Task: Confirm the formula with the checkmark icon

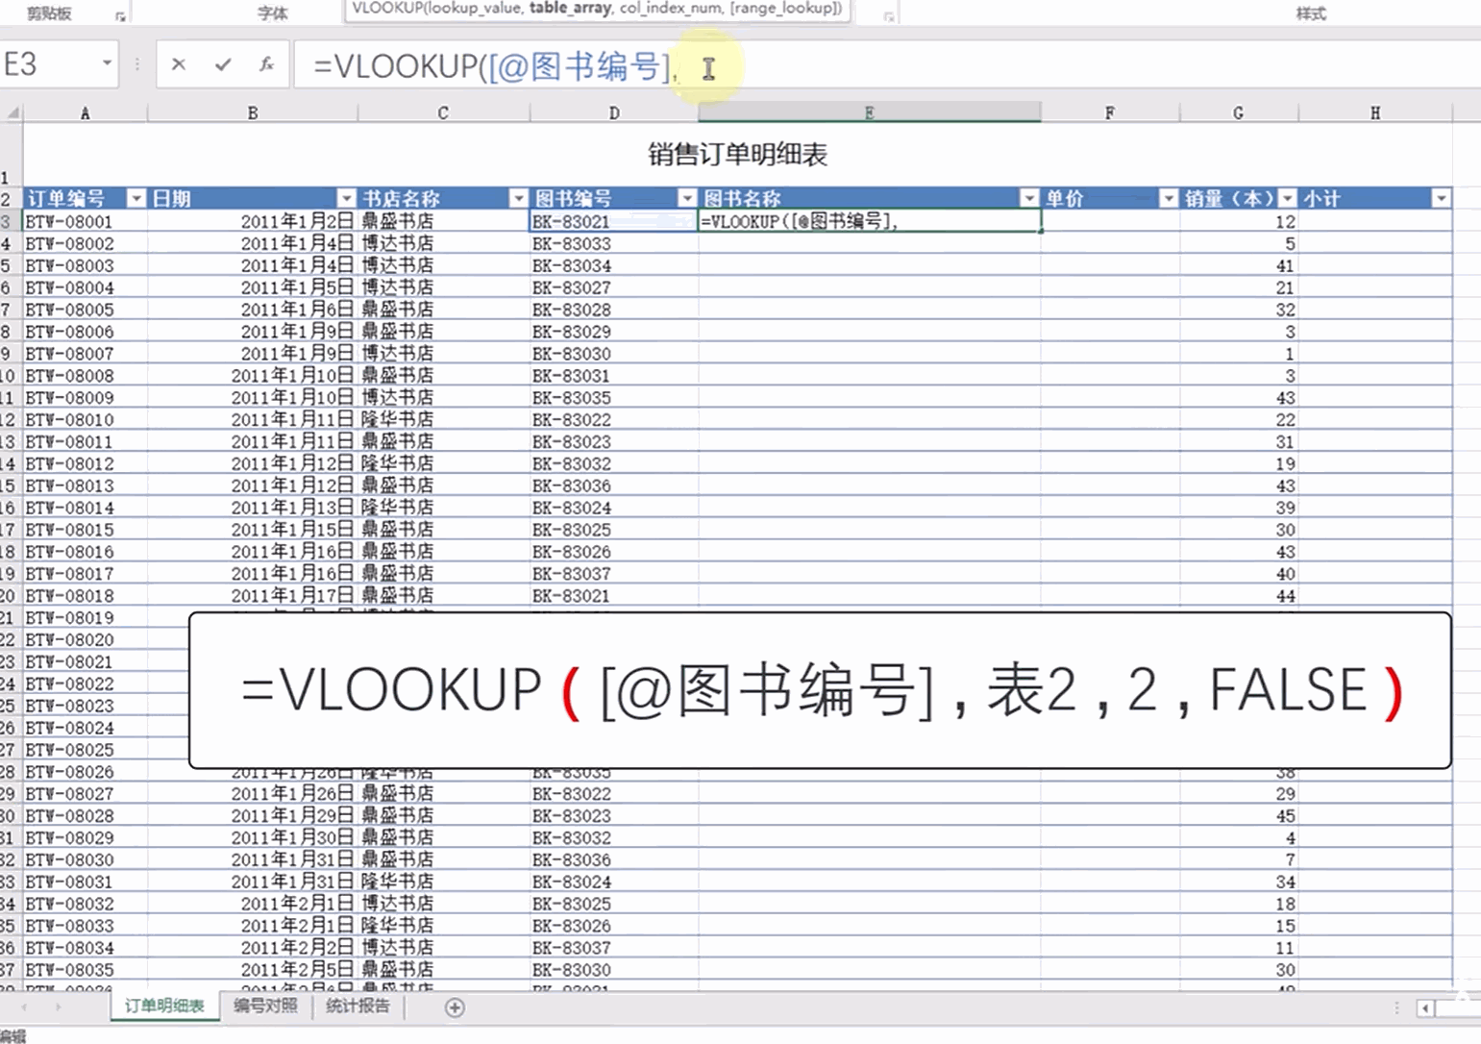Action: point(222,64)
